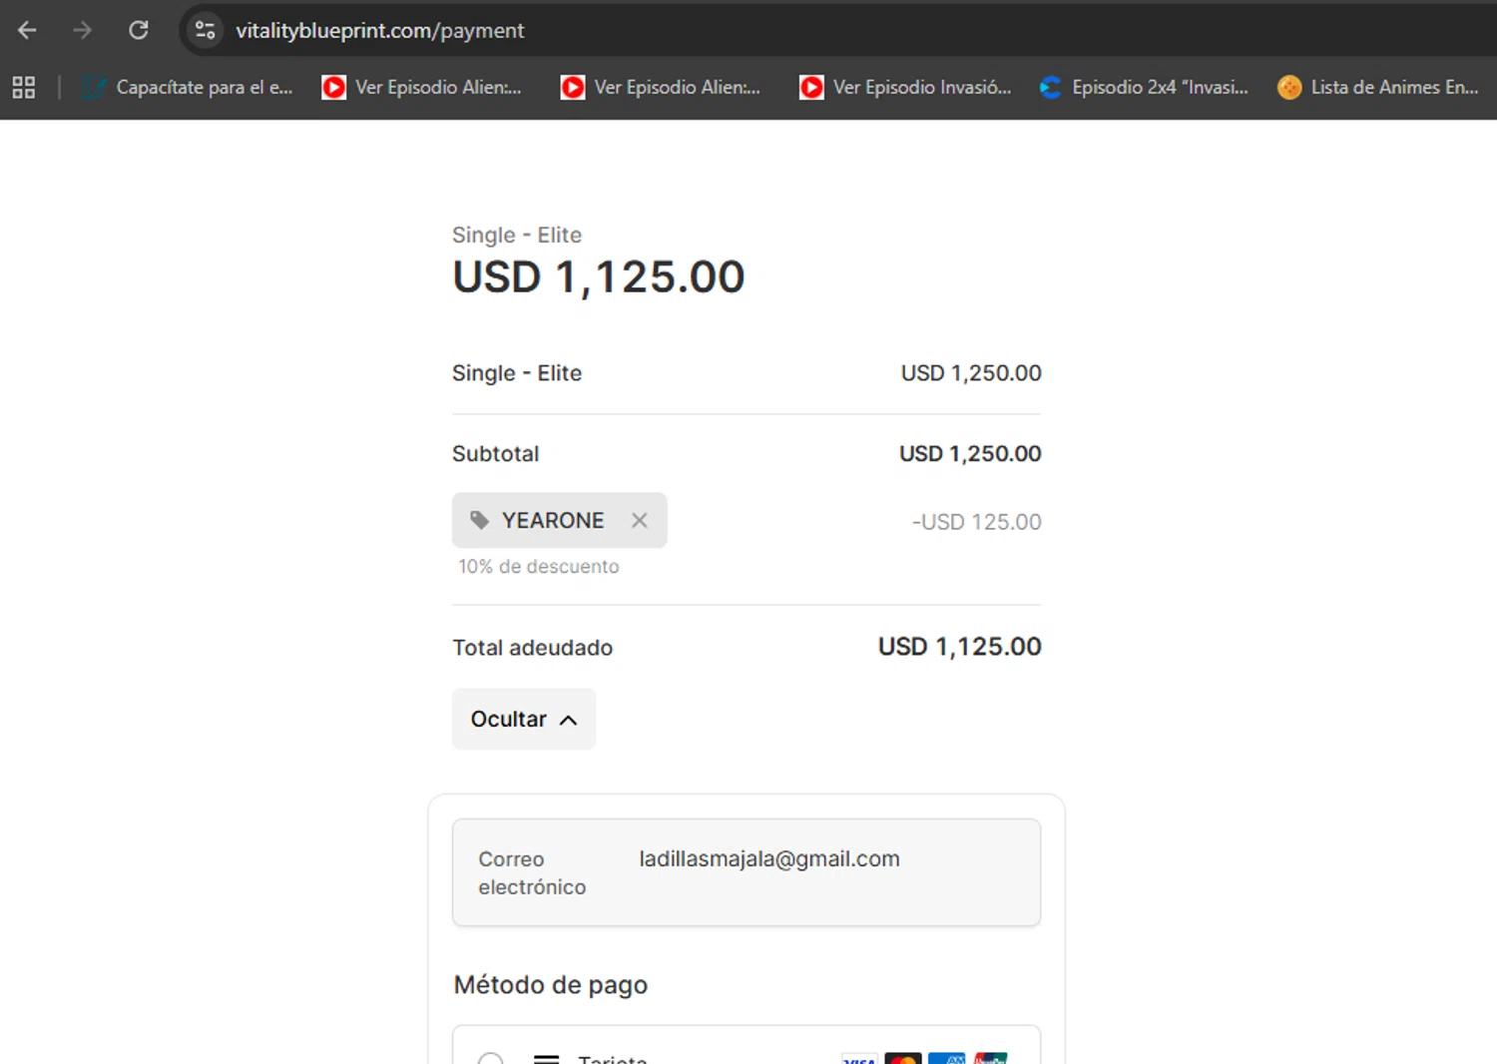
Task: Click the 'USD 1,125.00' total adeudado amount
Action: 959,647
